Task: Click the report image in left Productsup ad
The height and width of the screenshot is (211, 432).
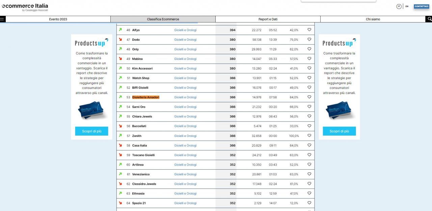Action: click(x=92, y=110)
